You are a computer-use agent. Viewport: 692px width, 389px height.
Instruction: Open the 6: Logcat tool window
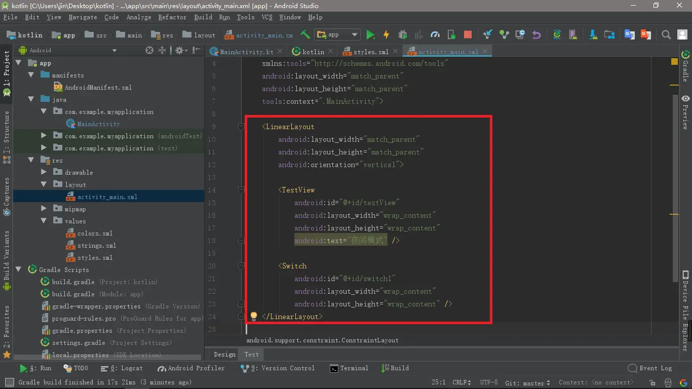(122, 368)
